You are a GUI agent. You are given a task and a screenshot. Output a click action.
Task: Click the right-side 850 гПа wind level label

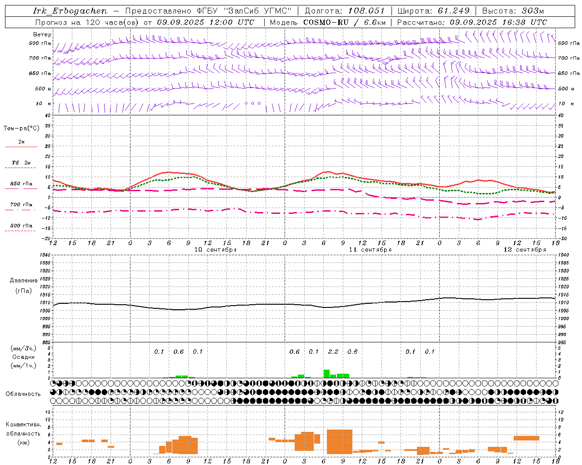(569, 73)
